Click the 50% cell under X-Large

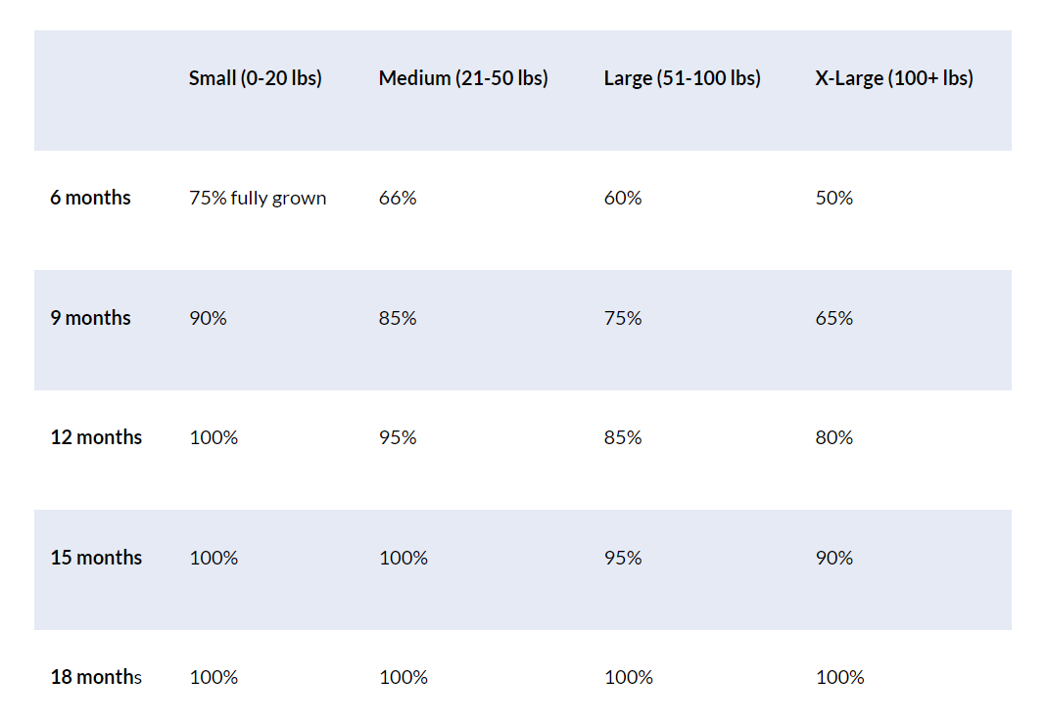(x=833, y=198)
